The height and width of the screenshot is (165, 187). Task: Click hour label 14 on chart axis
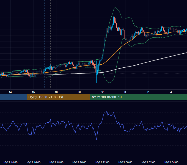click(x=10, y=92)
